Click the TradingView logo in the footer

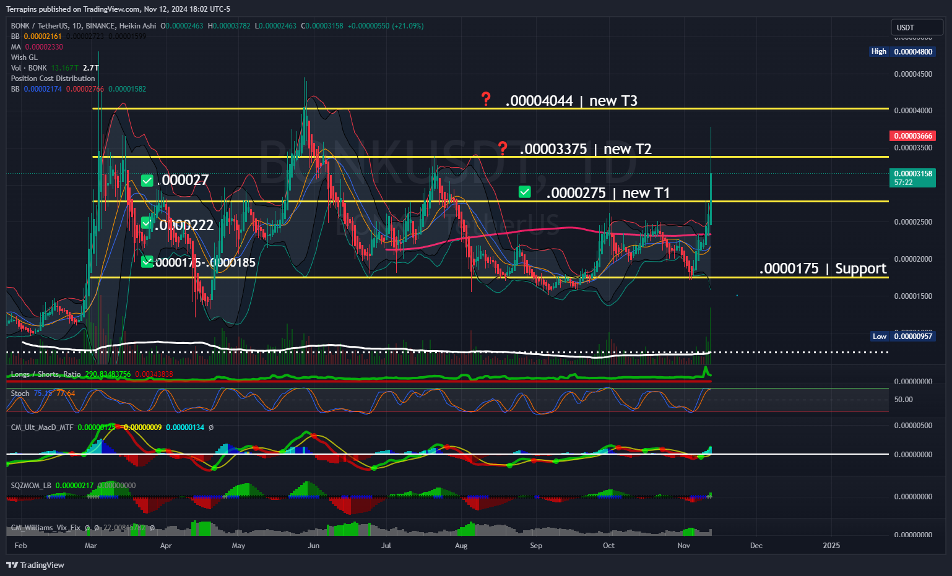click(35, 565)
